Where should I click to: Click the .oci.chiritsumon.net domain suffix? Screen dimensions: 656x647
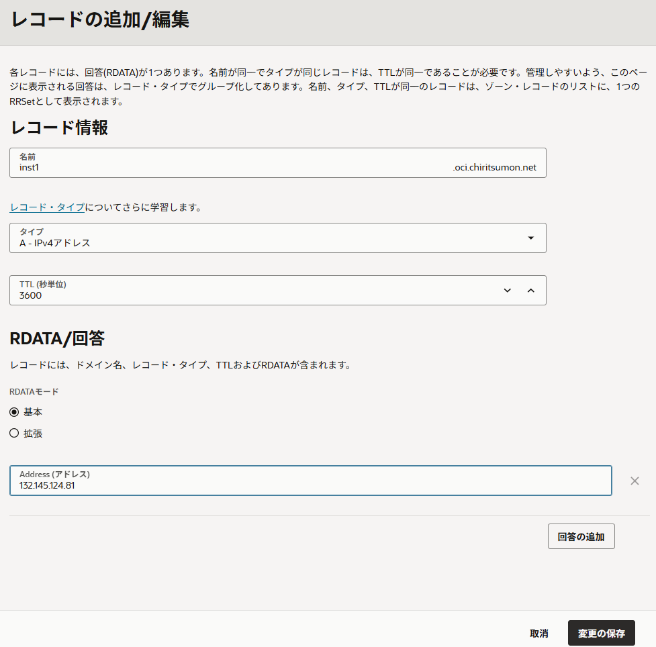tap(494, 167)
